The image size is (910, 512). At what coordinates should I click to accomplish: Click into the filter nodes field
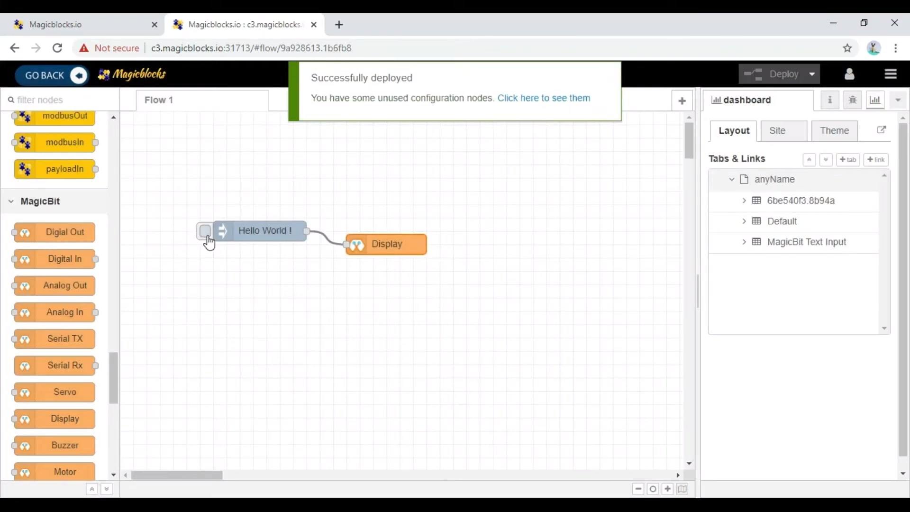click(60, 100)
